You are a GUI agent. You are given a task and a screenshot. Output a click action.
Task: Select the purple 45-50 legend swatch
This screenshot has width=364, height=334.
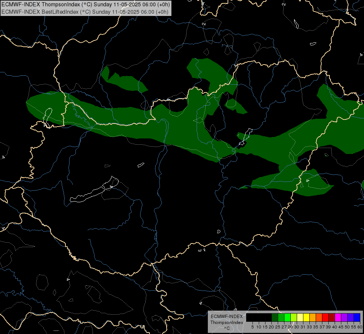(344, 318)
